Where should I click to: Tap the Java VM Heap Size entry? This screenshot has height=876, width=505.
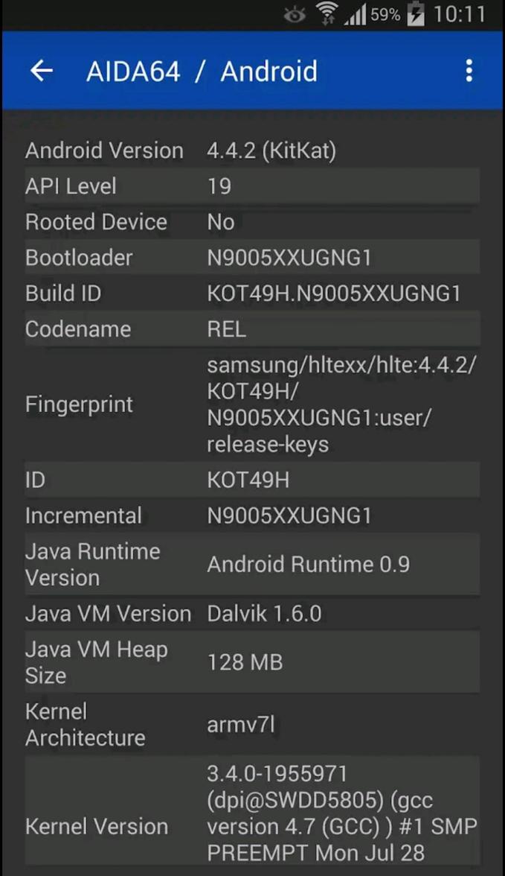pyautogui.click(x=253, y=662)
